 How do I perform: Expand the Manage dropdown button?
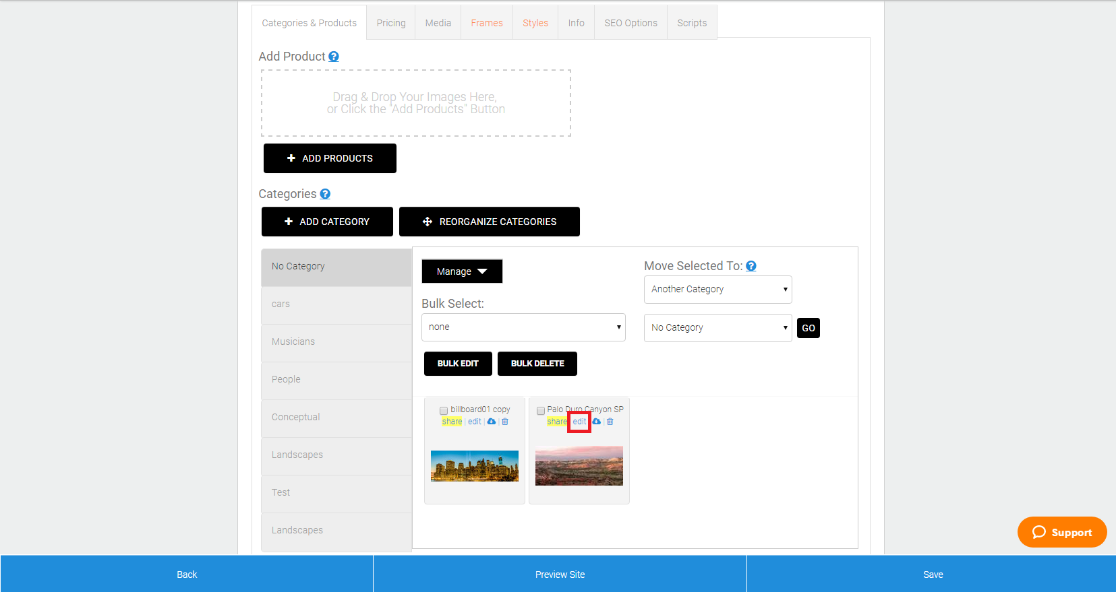tap(462, 271)
